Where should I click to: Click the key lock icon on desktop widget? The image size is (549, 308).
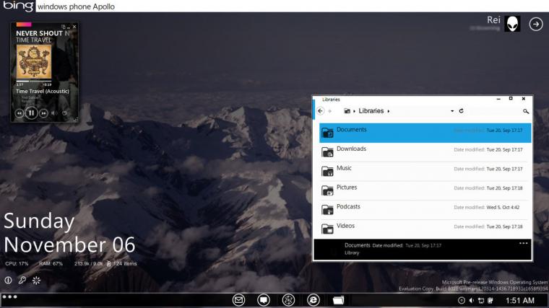[22, 280]
